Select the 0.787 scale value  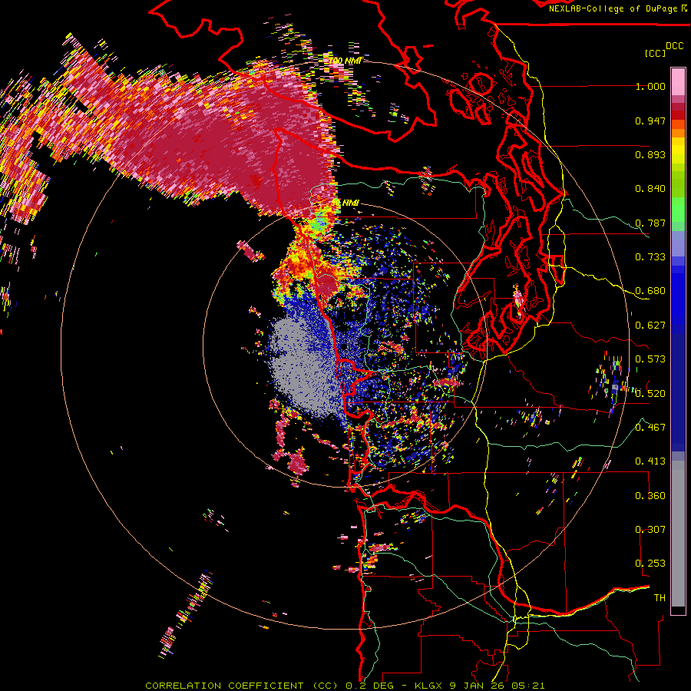(650, 223)
